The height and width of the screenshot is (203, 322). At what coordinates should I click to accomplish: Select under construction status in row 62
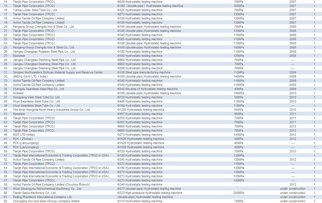[293, 201]
